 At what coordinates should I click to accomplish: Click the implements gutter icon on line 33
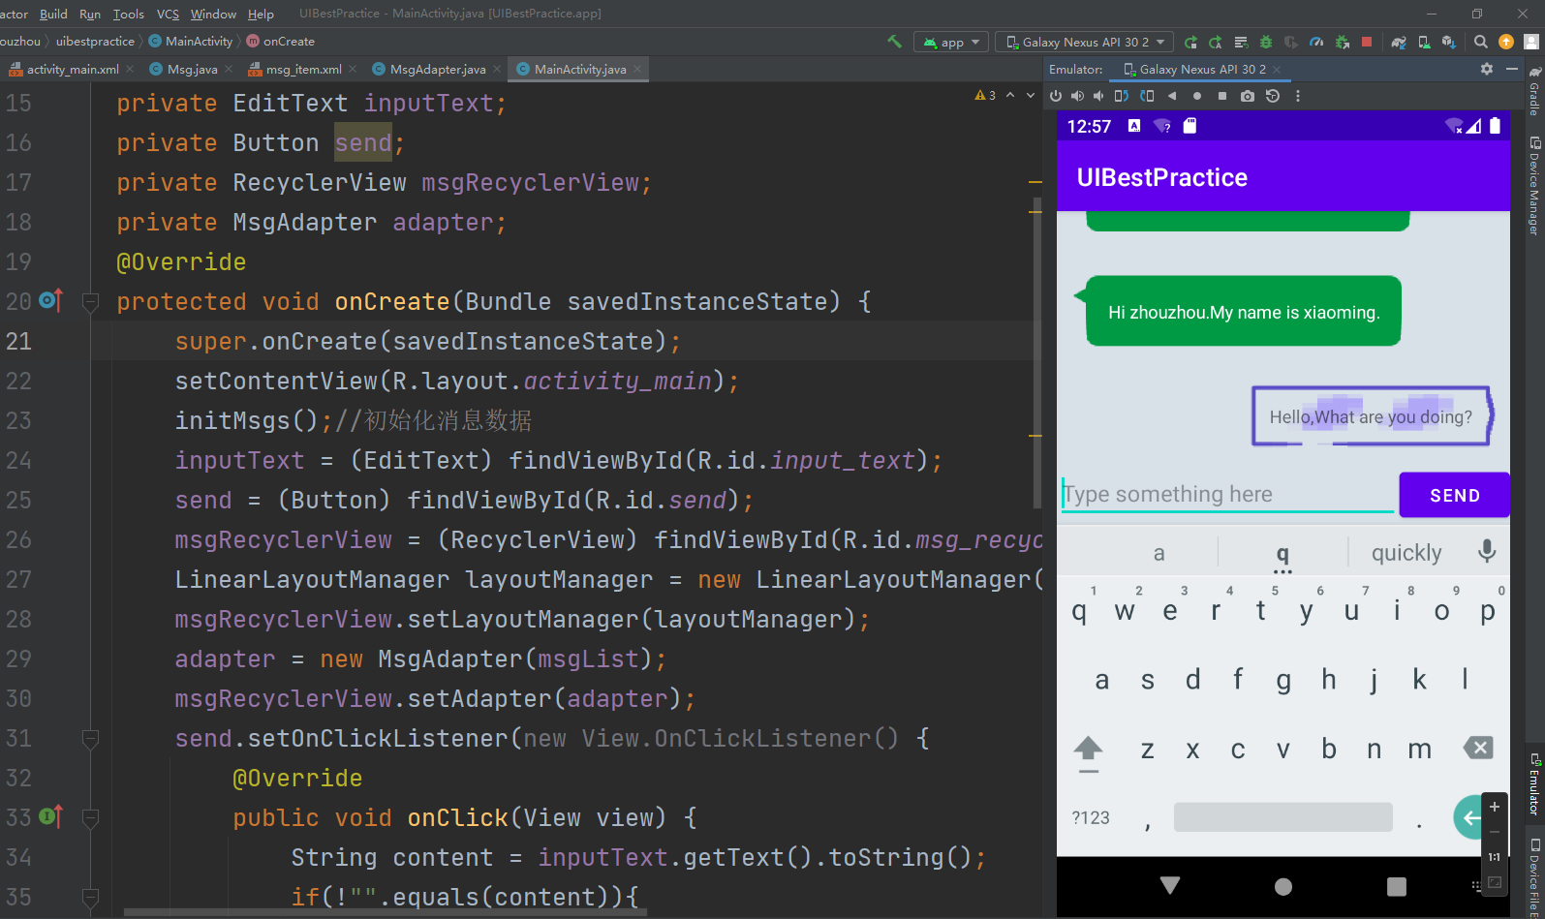[50, 817]
